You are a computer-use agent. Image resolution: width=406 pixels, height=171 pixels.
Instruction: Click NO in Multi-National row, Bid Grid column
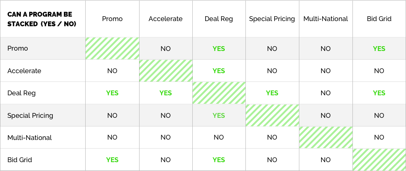tap(379, 138)
